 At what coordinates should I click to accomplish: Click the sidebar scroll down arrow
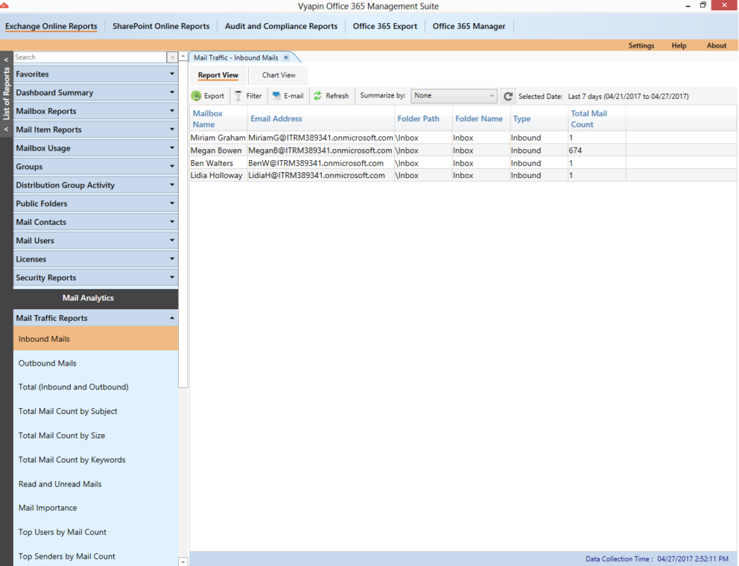[x=183, y=561]
